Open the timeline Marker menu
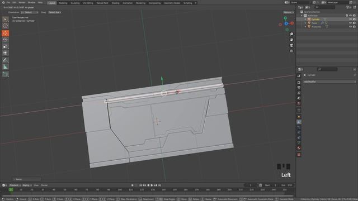 [44, 185]
